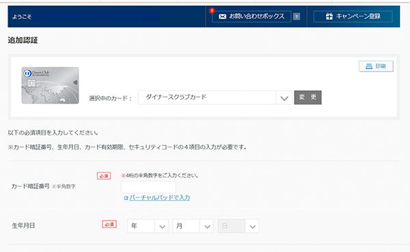Click the small popup icon before バーチャルパッド link
410x252 pixels.
coord(126,198)
